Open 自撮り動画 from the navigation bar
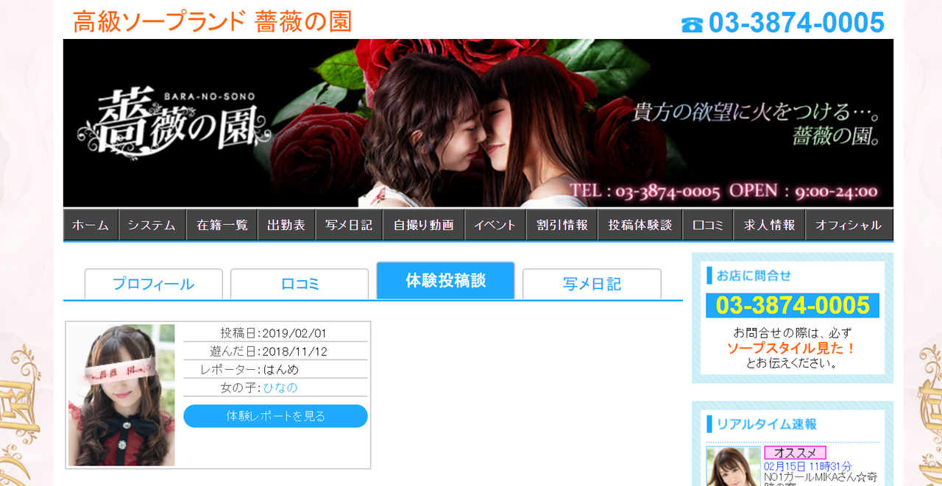 click(424, 225)
